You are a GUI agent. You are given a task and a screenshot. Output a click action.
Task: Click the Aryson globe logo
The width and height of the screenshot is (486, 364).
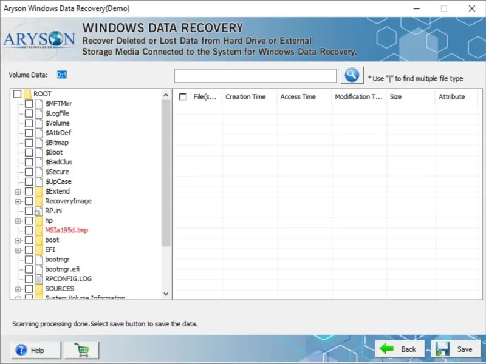56,39
